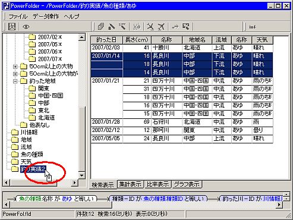Image resolution: width=293 pixels, height=220 pixels.
Task: Click the 種類－ID が 魚の種類.種類ID condition
Action: click(158, 199)
